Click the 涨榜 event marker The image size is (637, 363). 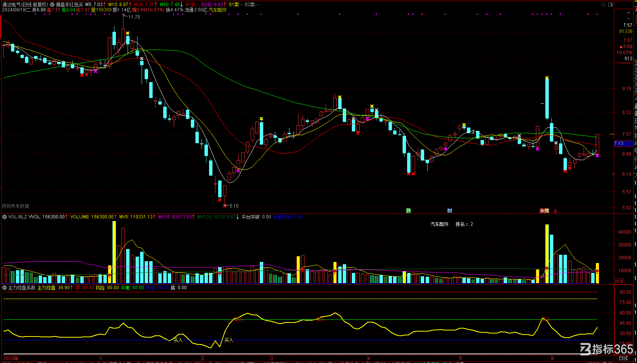coord(544,210)
